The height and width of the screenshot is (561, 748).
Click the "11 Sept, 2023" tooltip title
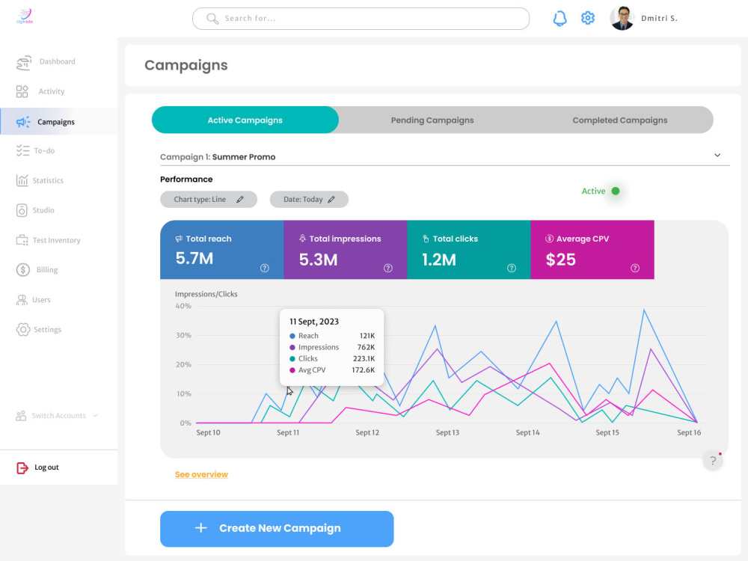[x=314, y=322]
